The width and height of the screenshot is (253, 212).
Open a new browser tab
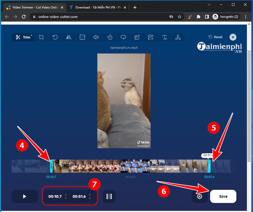[135, 7]
